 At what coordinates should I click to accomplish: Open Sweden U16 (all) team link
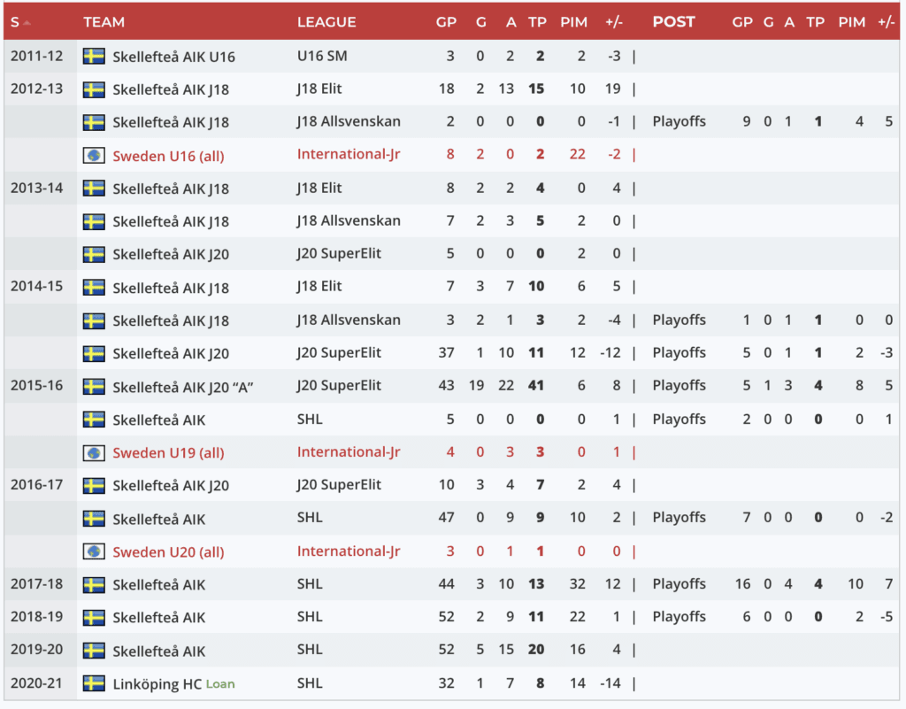coord(168,157)
